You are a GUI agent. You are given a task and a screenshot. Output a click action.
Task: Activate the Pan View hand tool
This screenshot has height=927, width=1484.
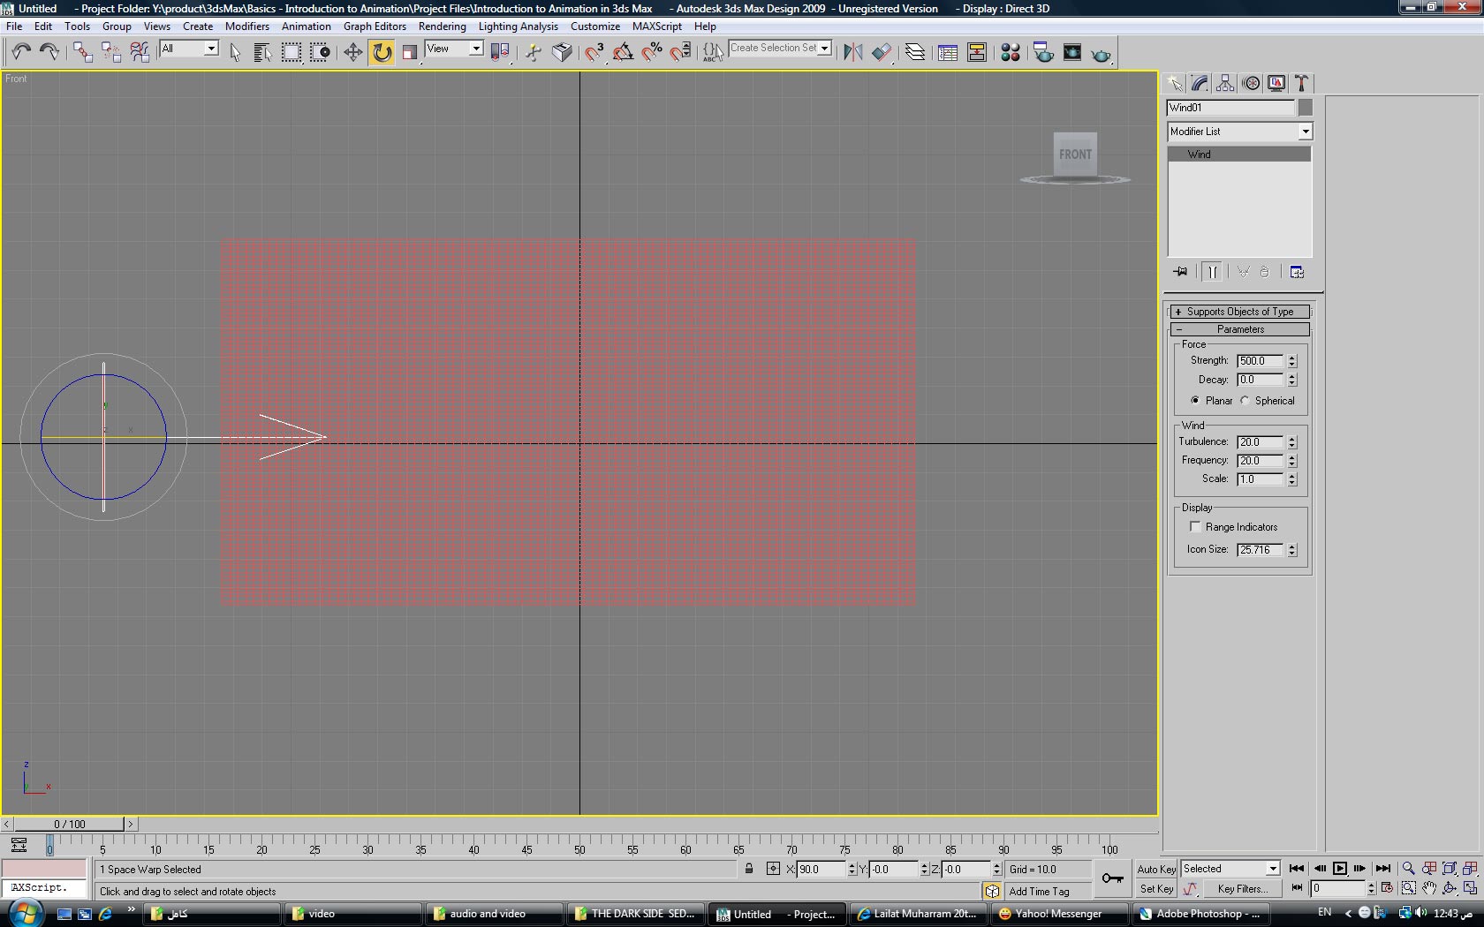coord(1428,888)
